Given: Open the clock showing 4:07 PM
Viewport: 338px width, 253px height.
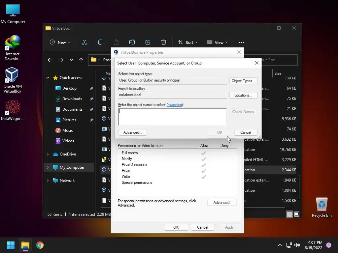Looking at the screenshot, I should tap(314, 245).
